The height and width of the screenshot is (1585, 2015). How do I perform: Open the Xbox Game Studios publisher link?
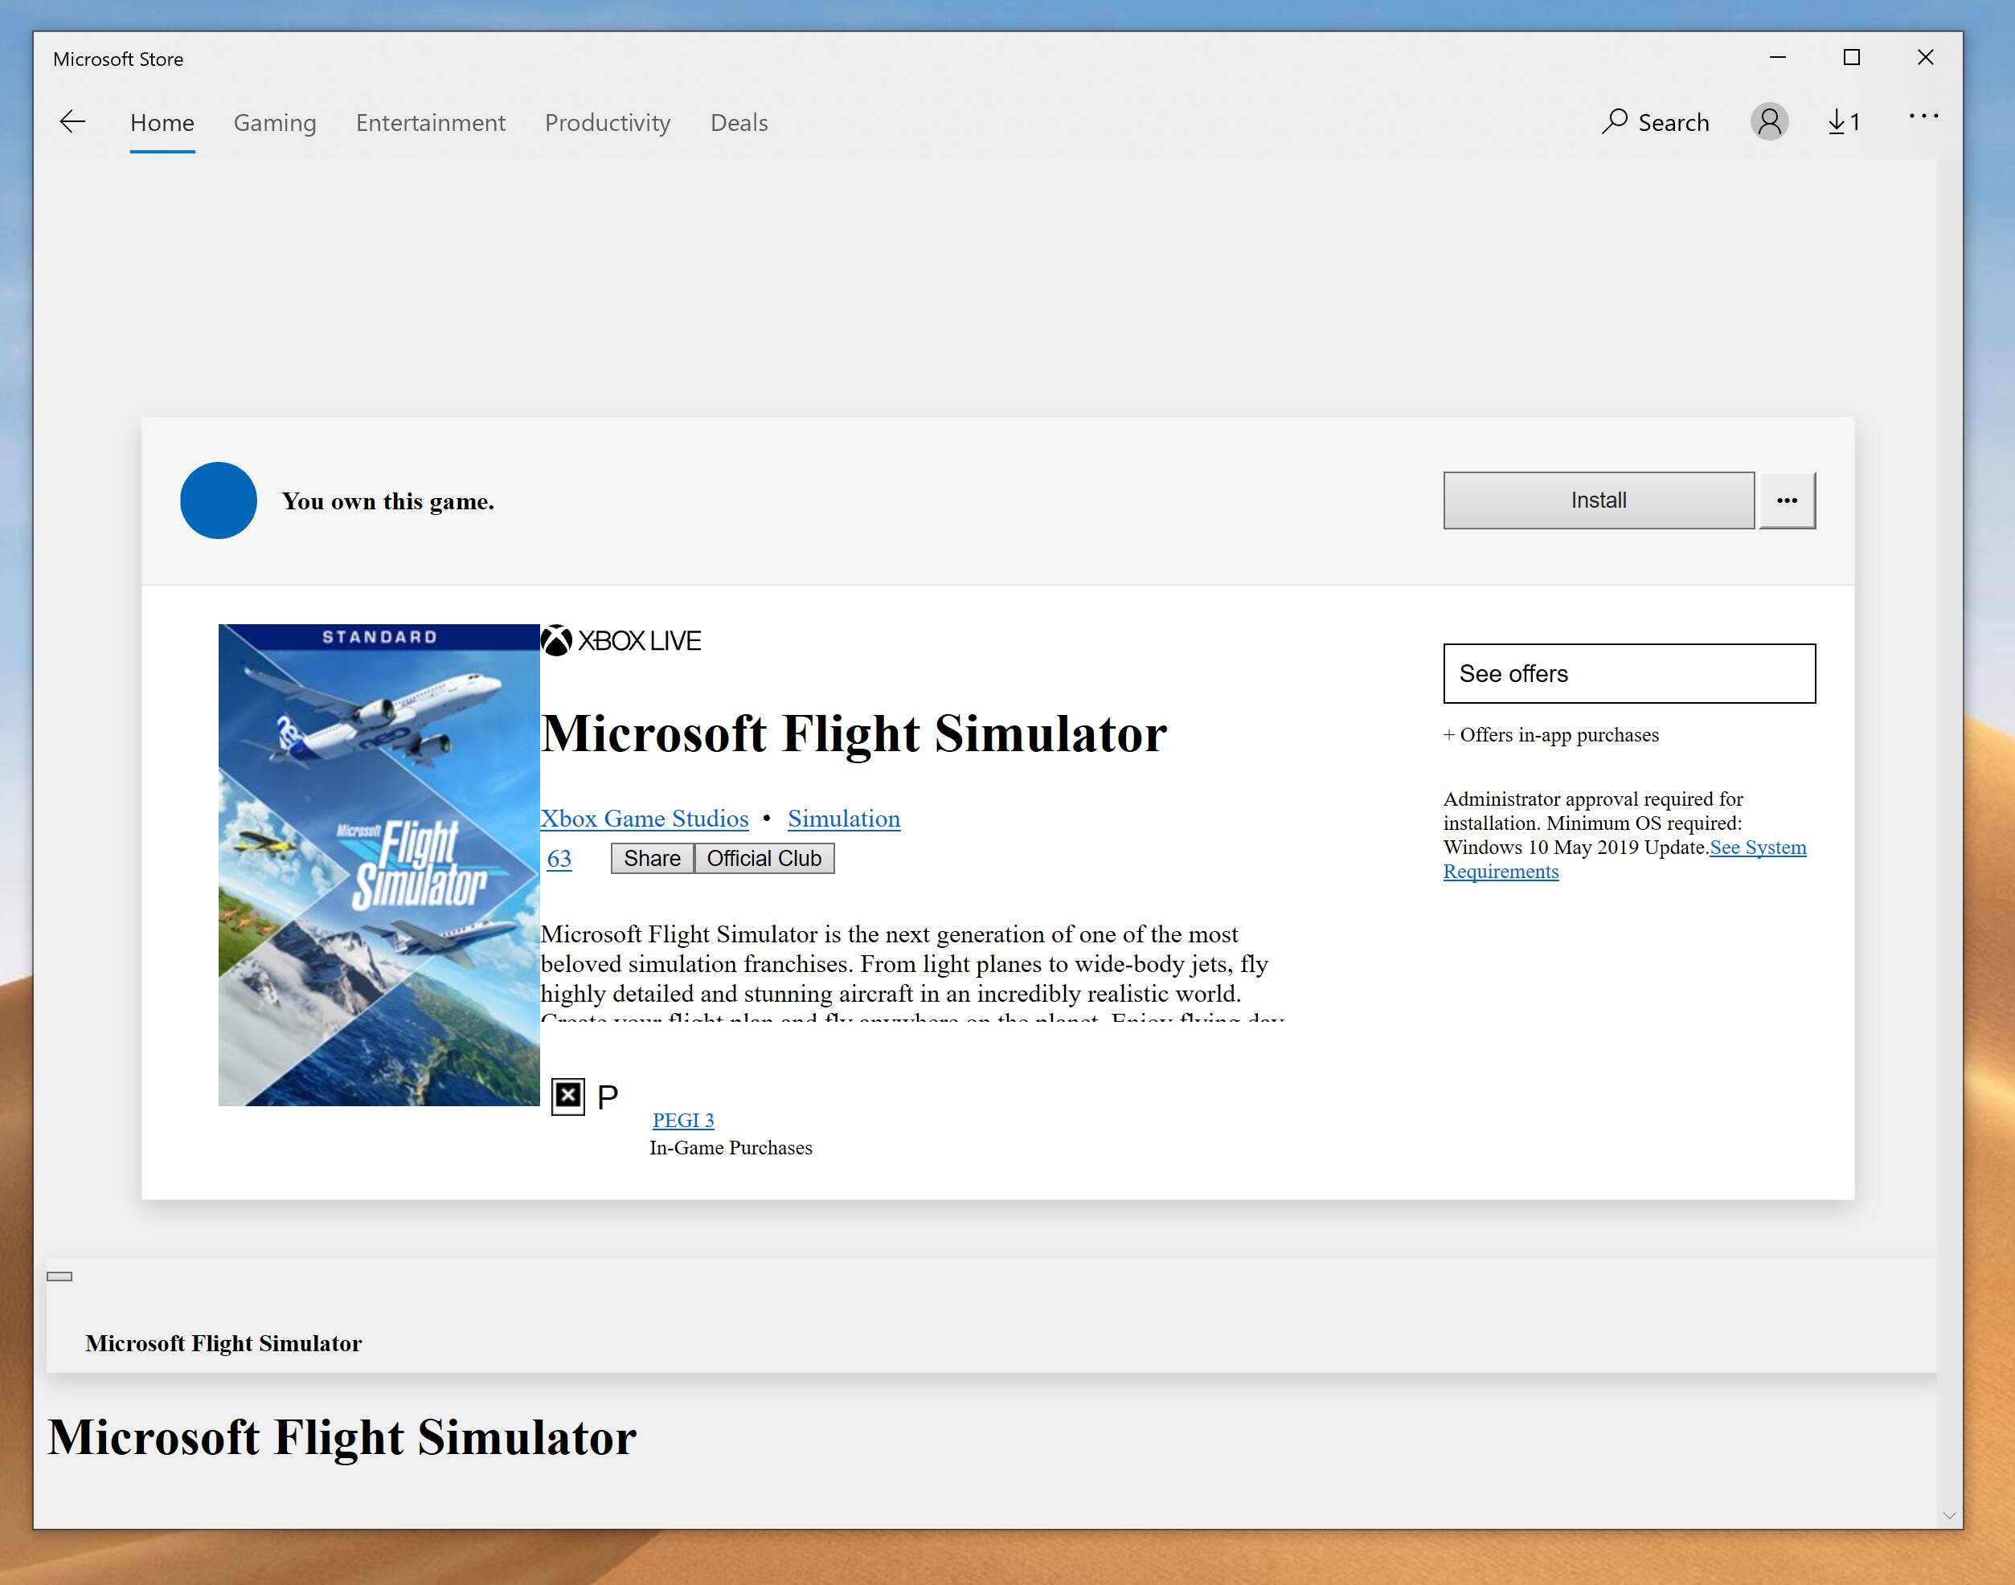tap(645, 819)
